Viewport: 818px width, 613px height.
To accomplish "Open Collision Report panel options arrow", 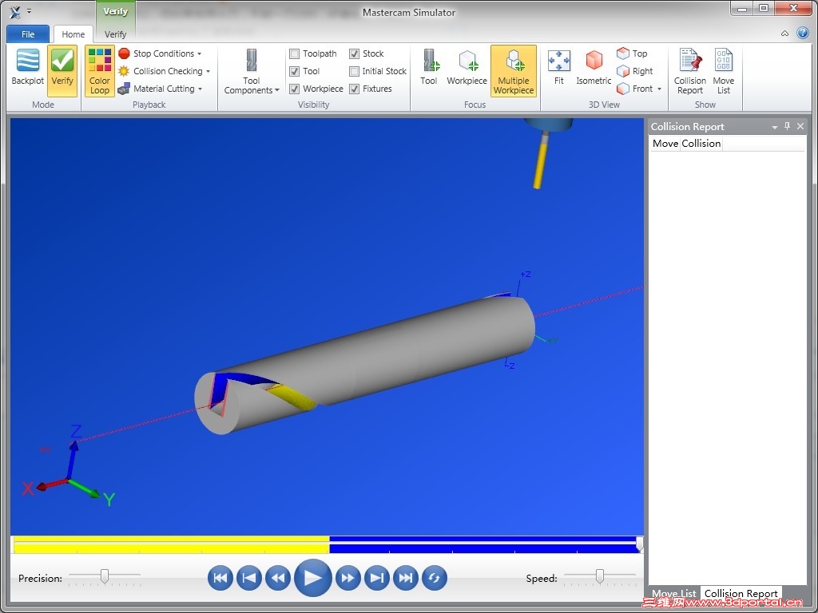I will (x=775, y=127).
